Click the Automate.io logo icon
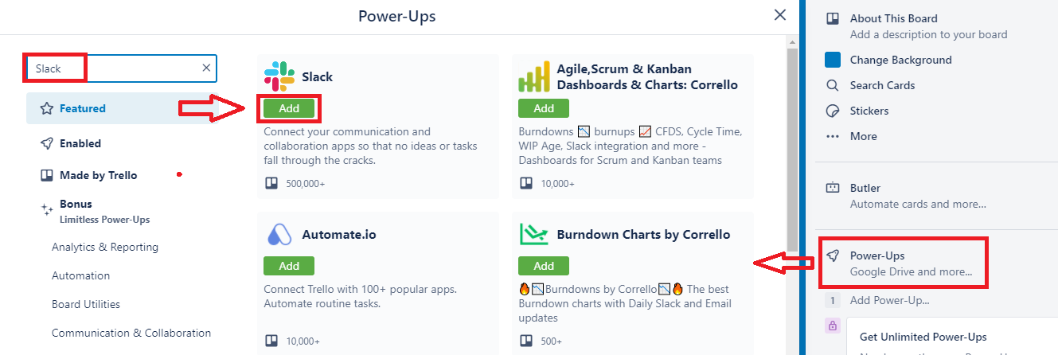The image size is (1058, 355). point(279,235)
